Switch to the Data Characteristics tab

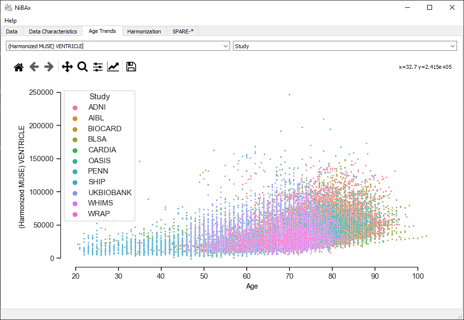(53, 31)
